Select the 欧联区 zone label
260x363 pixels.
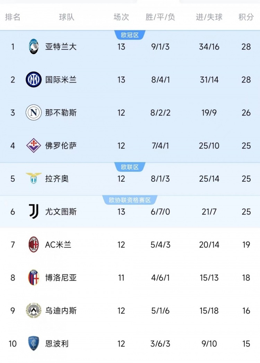130,167
